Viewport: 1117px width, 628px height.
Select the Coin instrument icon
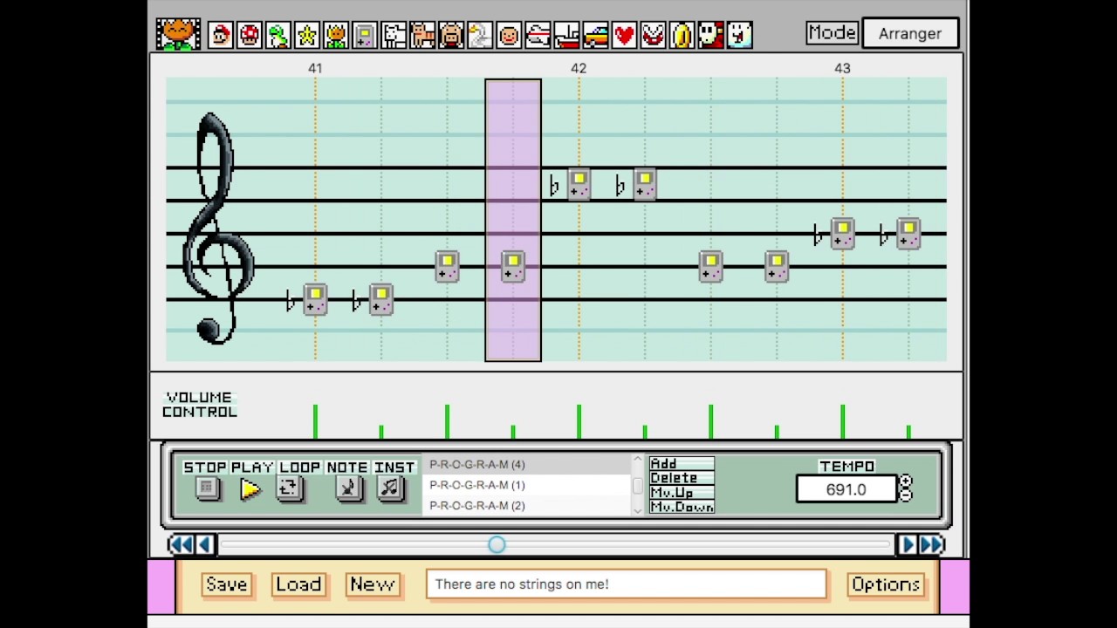coord(682,35)
